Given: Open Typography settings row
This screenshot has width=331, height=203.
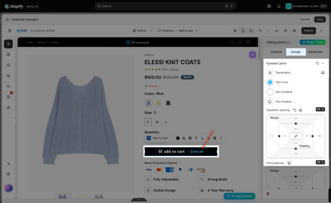Looking at the screenshot, I should pos(295,73).
